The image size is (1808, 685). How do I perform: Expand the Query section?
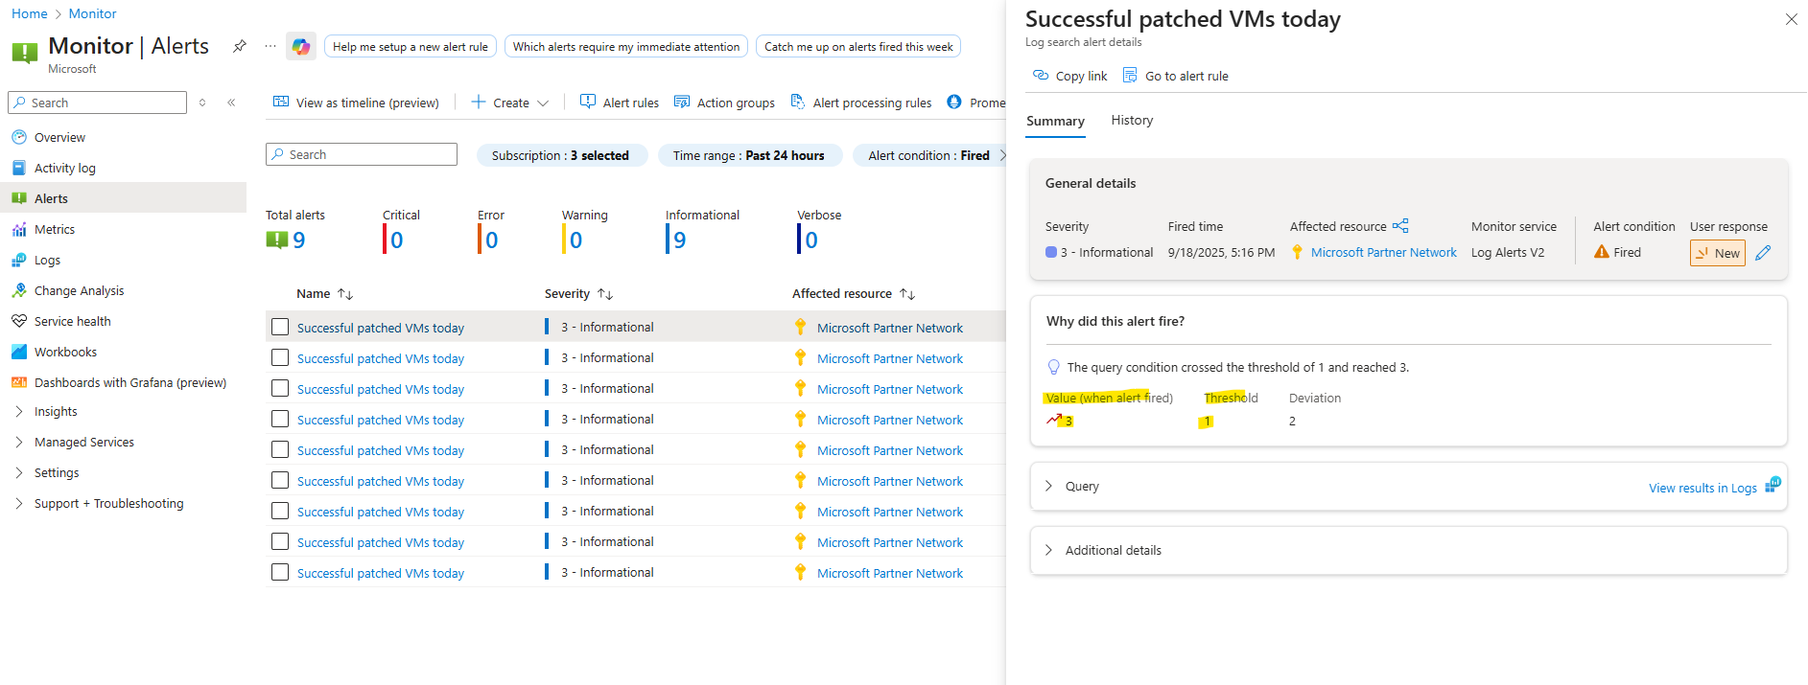pos(1048,486)
